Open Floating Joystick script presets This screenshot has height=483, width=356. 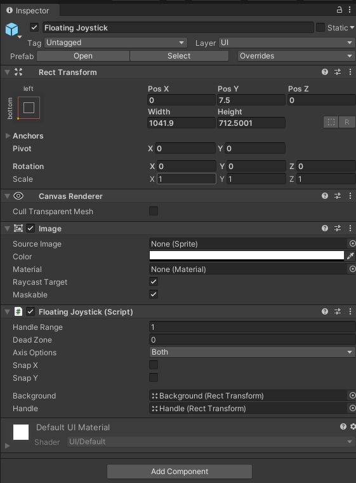coord(338,311)
